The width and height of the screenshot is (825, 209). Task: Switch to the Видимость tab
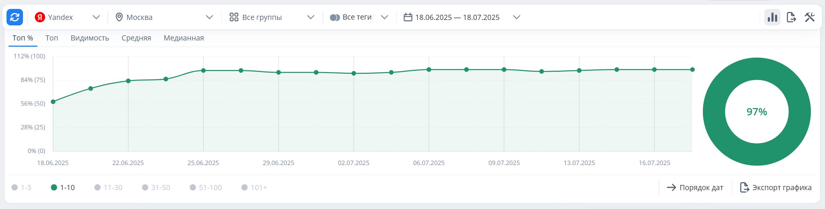[90, 38]
